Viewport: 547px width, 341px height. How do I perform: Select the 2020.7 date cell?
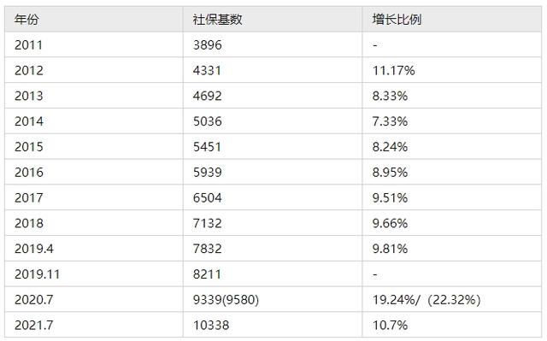pos(94,299)
